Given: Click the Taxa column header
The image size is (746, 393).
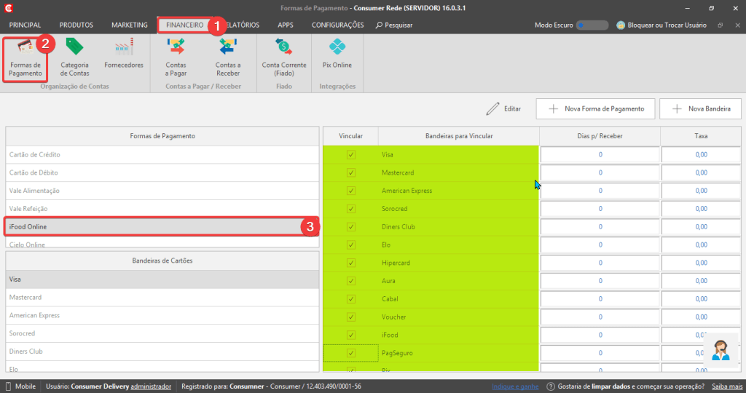Looking at the screenshot, I should tap(701, 136).
